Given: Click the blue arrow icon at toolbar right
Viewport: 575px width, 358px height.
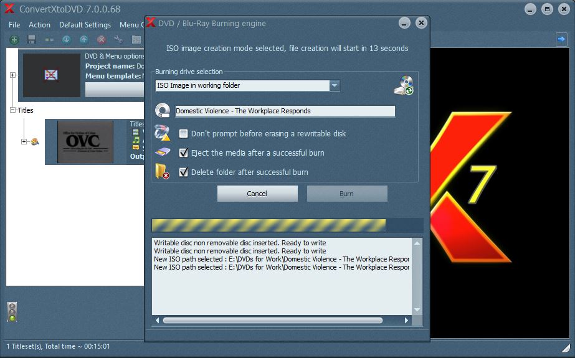Looking at the screenshot, I should [561, 39].
